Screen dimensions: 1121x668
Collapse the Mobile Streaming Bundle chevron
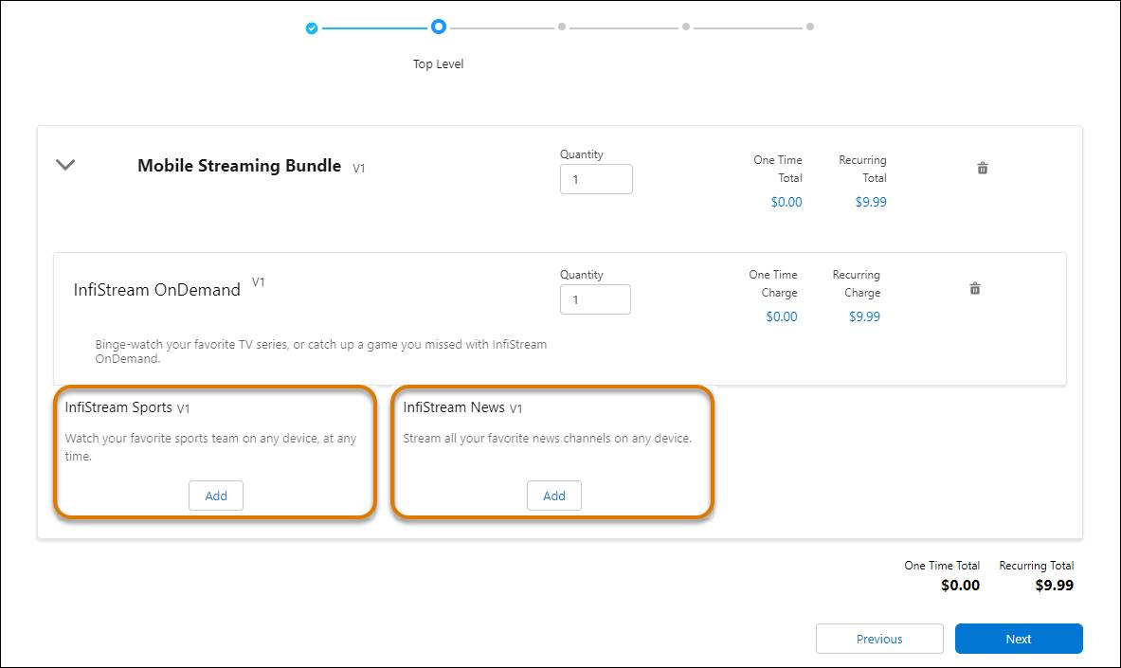(x=65, y=165)
